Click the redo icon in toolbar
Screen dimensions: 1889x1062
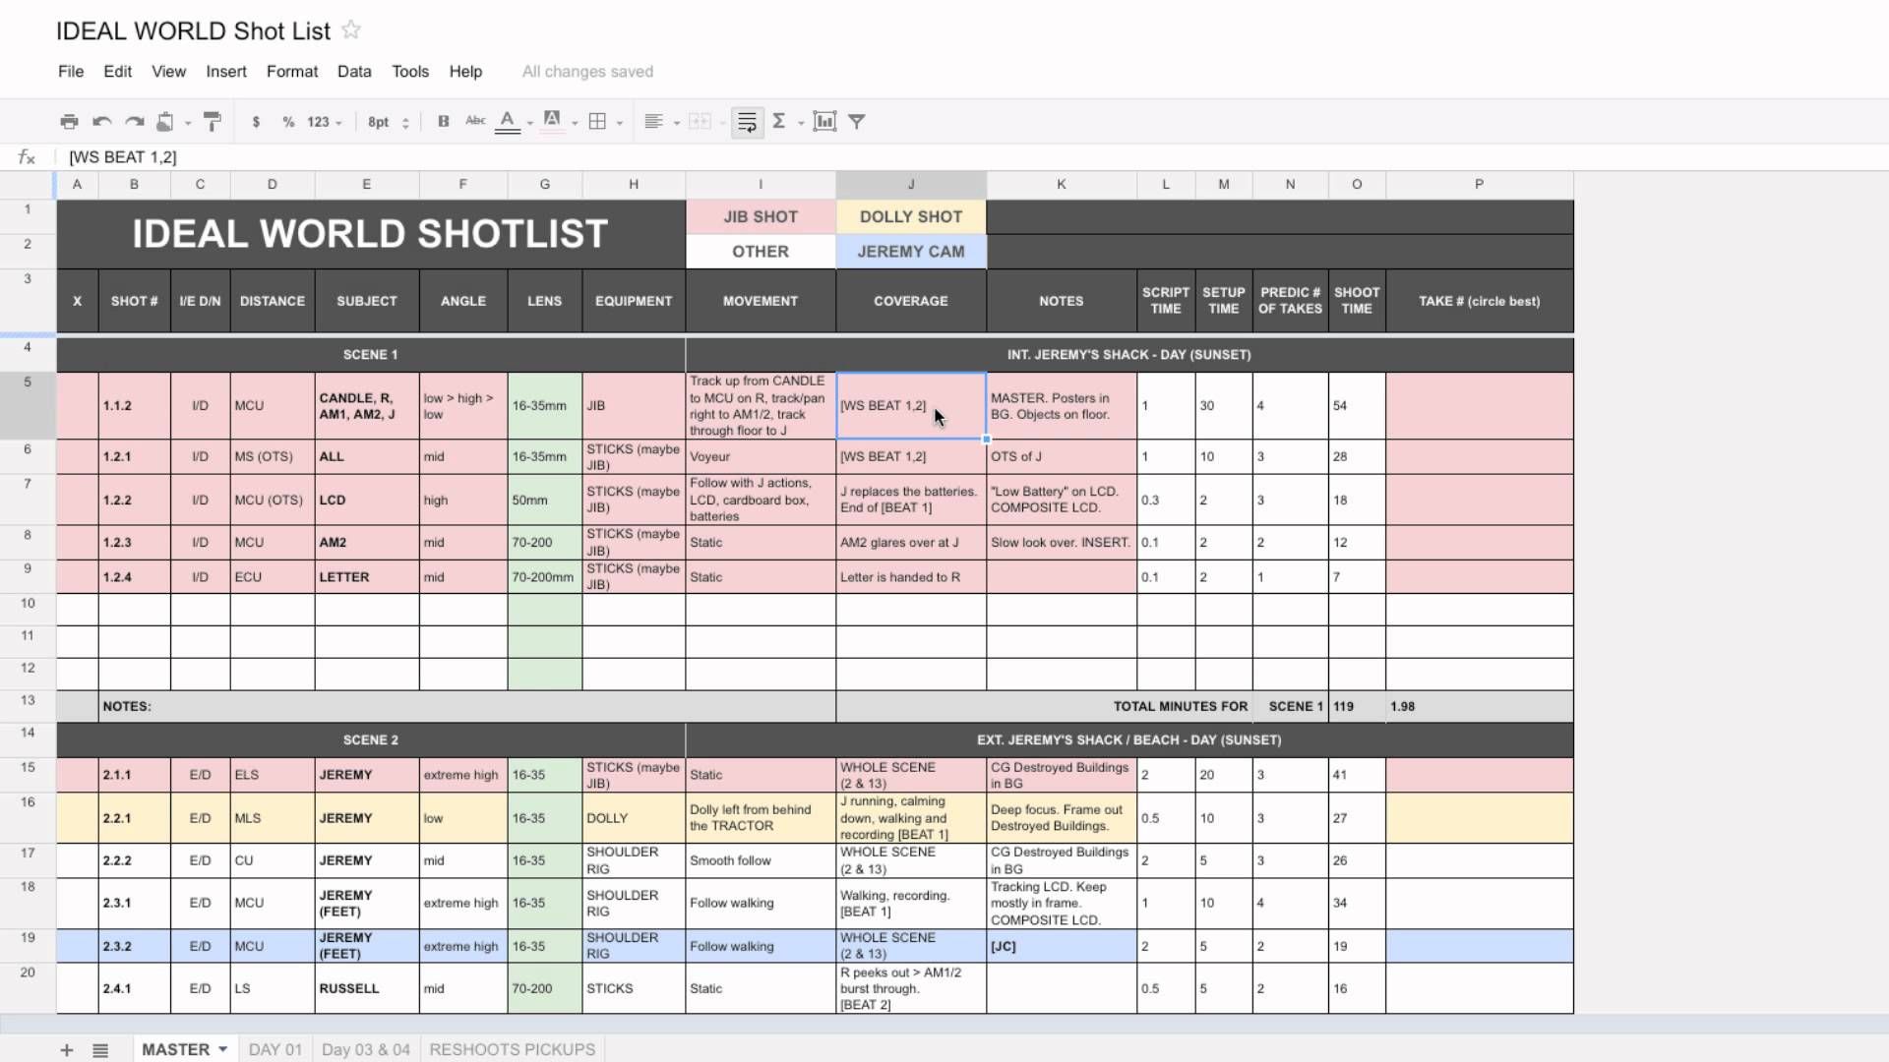pos(135,121)
